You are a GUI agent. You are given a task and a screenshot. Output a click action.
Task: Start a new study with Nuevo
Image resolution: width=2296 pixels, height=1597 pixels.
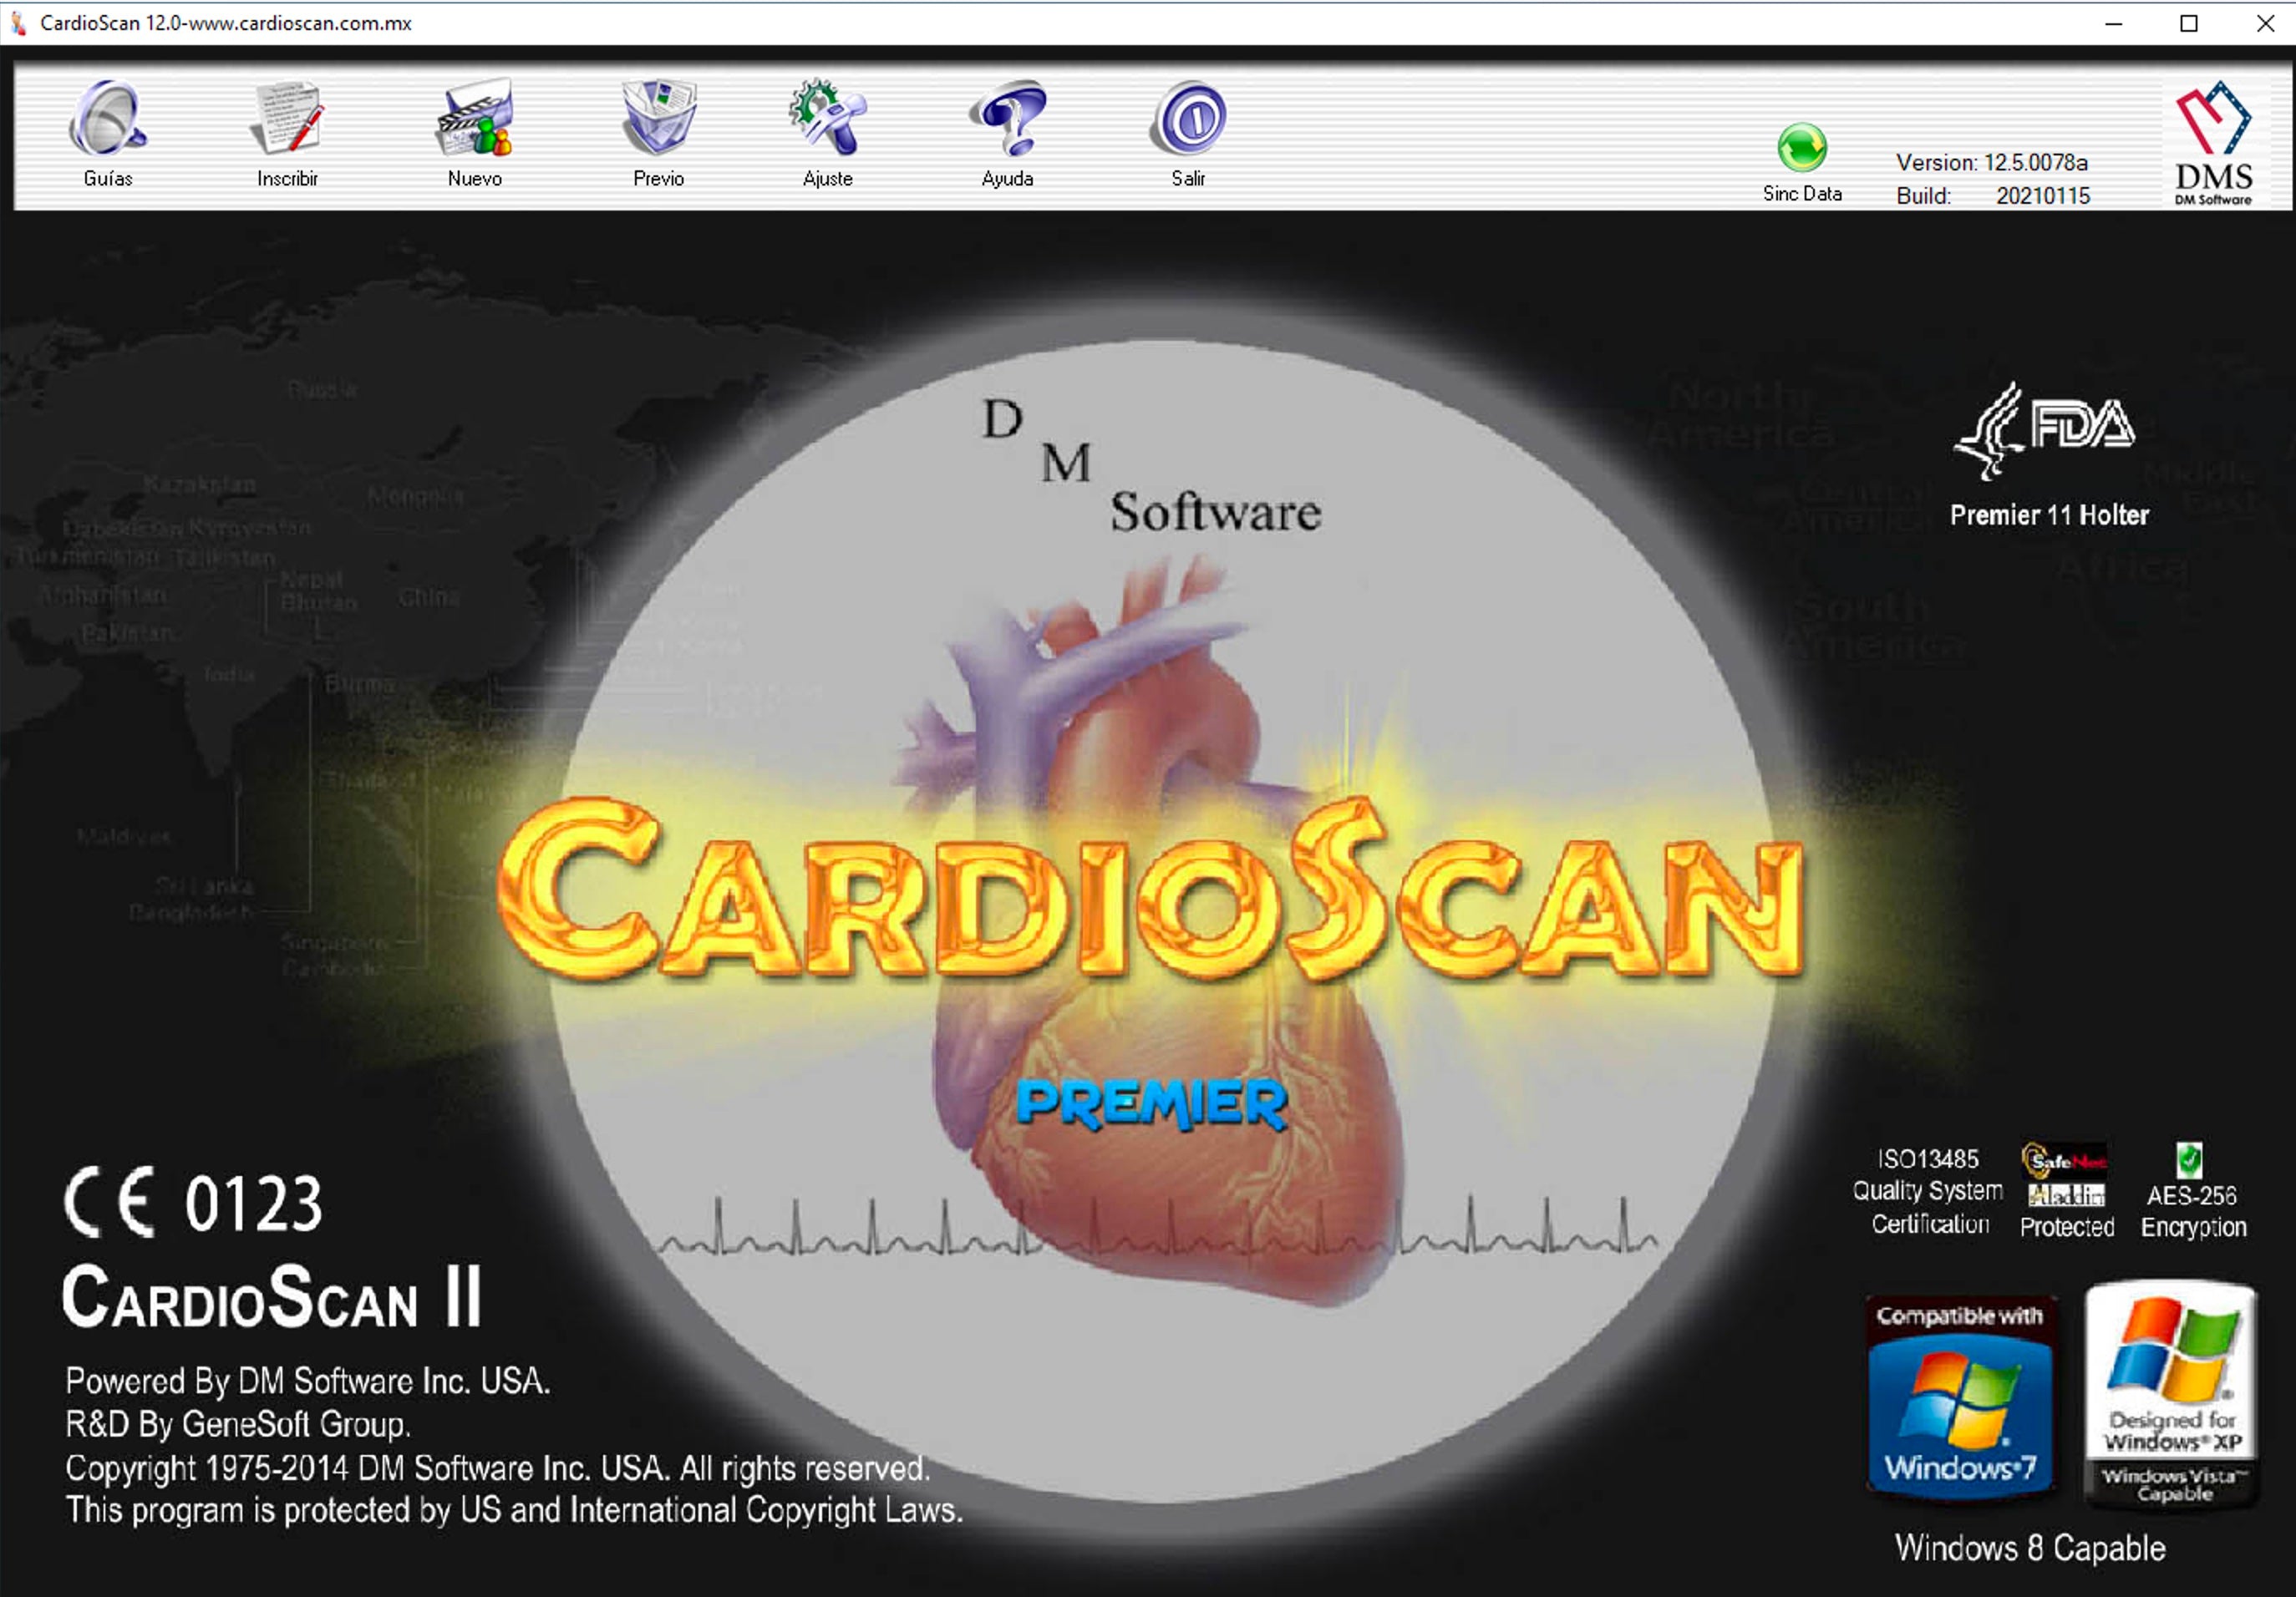click(x=475, y=120)
